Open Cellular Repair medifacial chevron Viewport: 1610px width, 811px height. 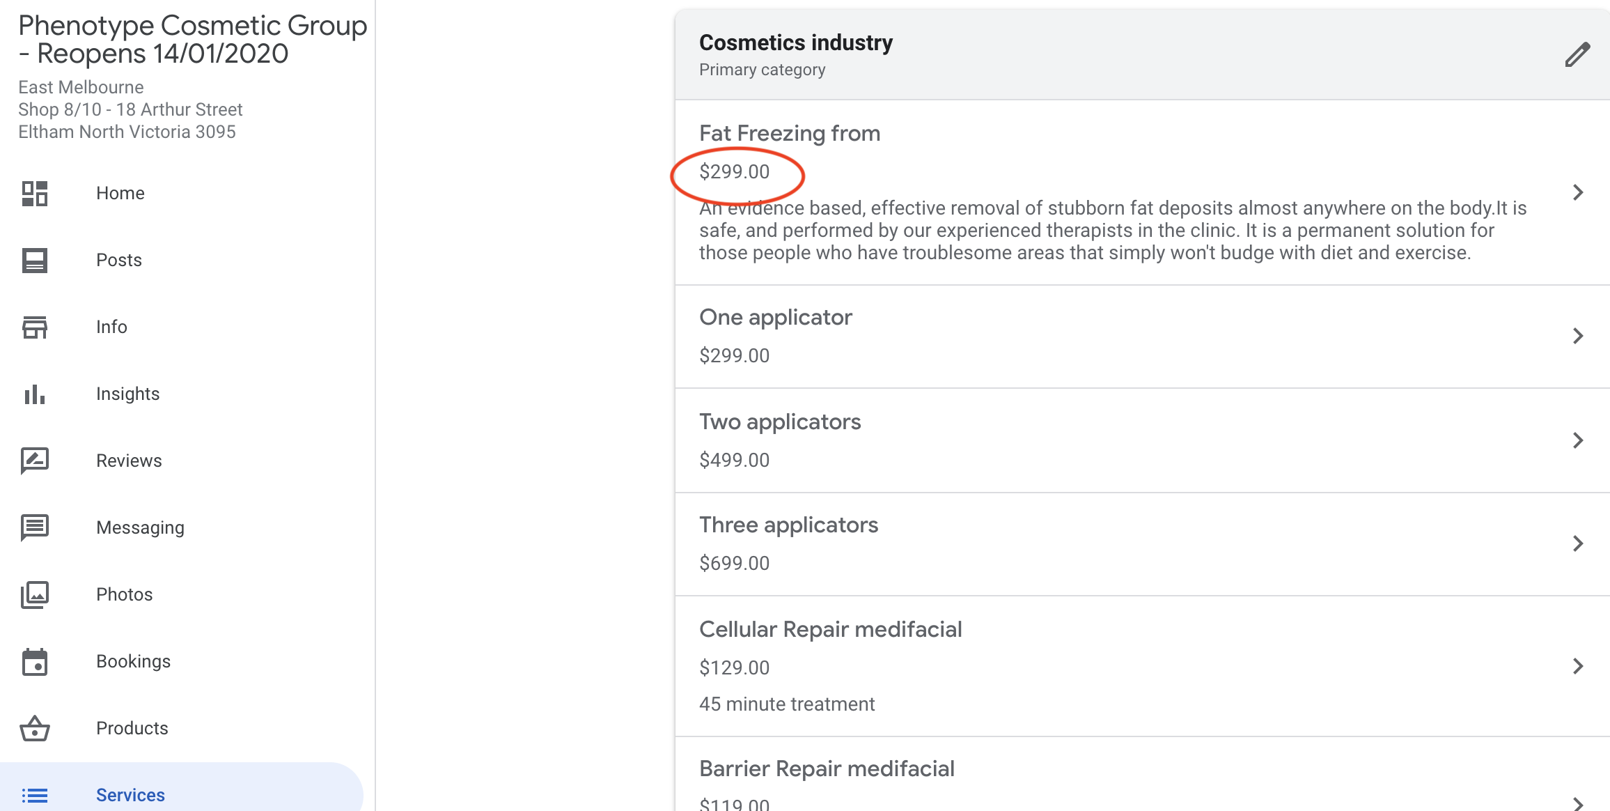click(1577, 666)
